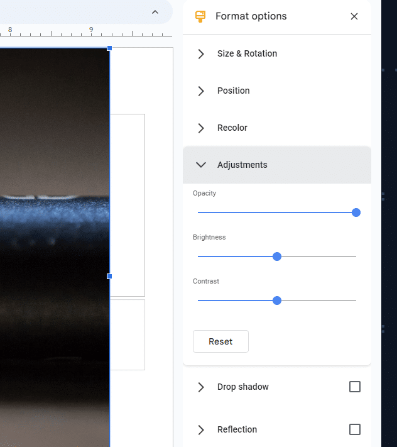Click the ruler at mark 8
The height and width of the screenshot is (447, 397).
10,30
